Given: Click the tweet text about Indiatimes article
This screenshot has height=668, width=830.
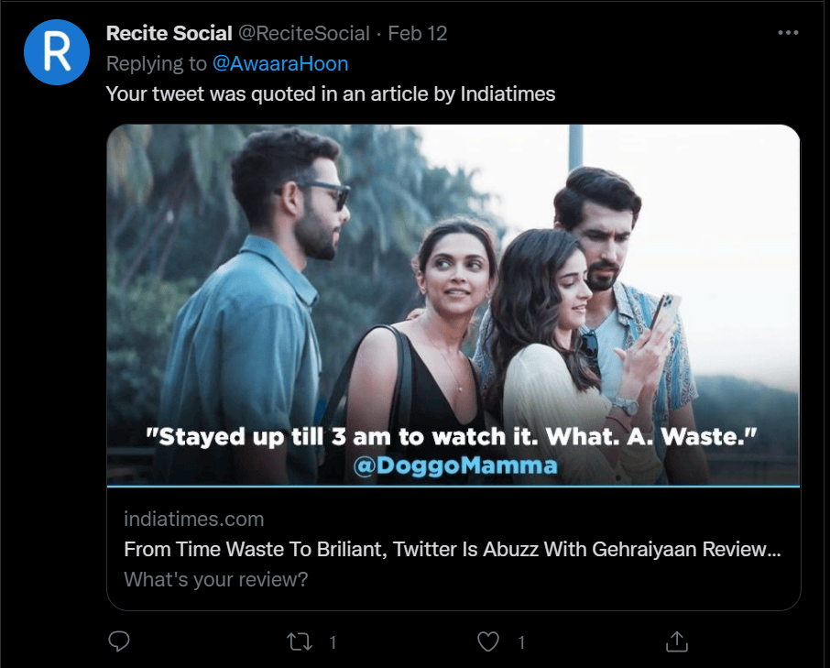Looking at the screenshot, I should coord(331,93).
